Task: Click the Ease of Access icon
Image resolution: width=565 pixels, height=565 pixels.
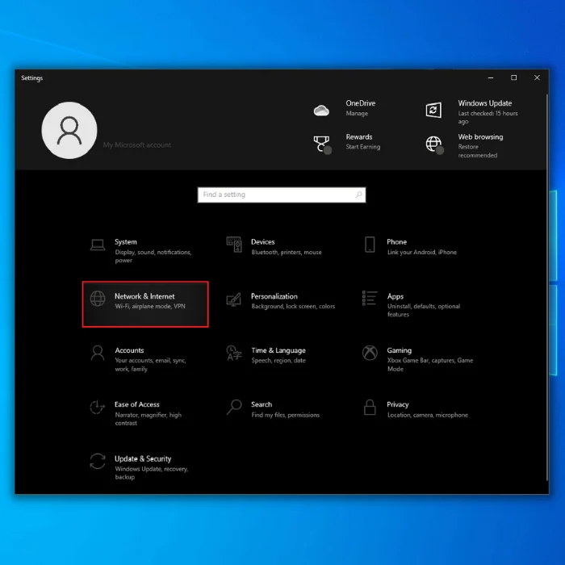Action: click(x=98, y=407)
